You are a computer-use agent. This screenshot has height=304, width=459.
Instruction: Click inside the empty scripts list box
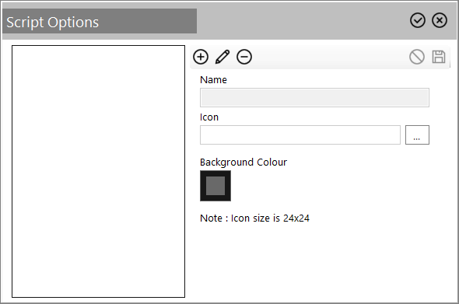tap(98, 172)
